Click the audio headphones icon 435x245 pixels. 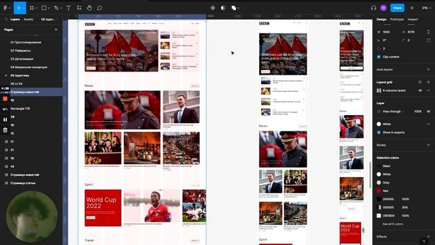[373, 8]
